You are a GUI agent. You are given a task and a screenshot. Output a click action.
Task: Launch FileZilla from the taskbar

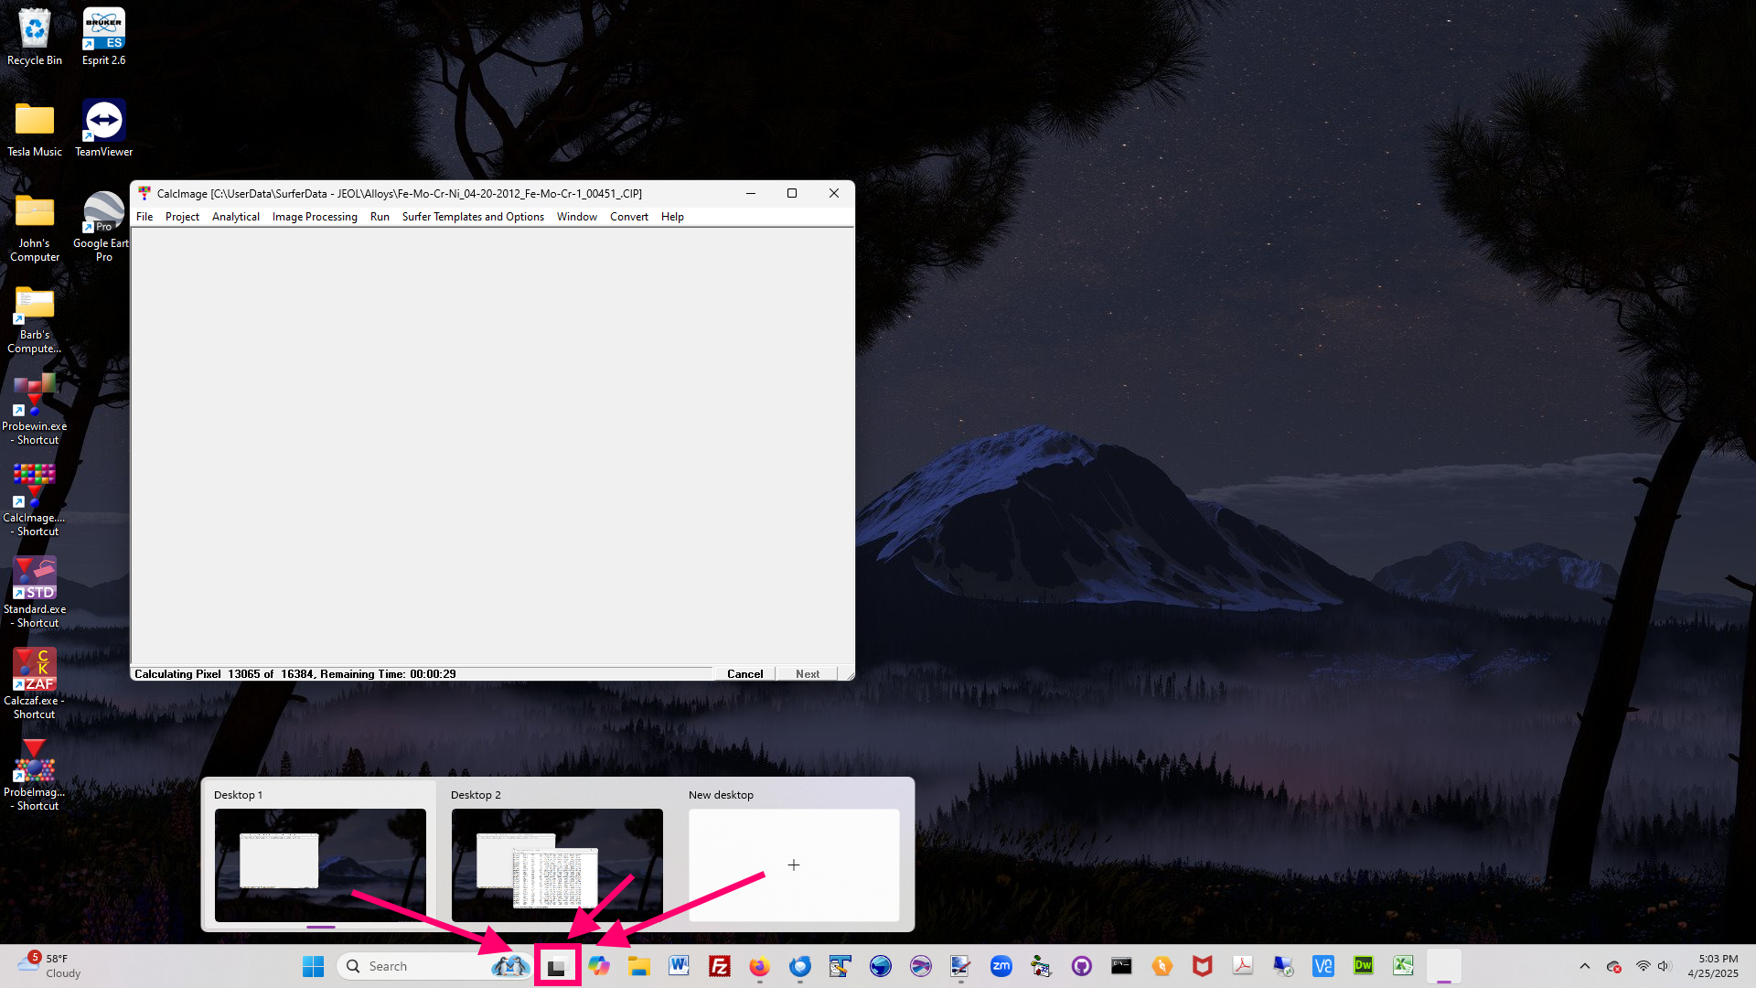[720, 966]
